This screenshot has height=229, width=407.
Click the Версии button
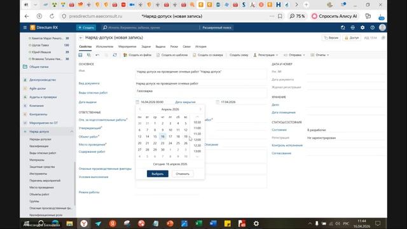tap(331, 38)
